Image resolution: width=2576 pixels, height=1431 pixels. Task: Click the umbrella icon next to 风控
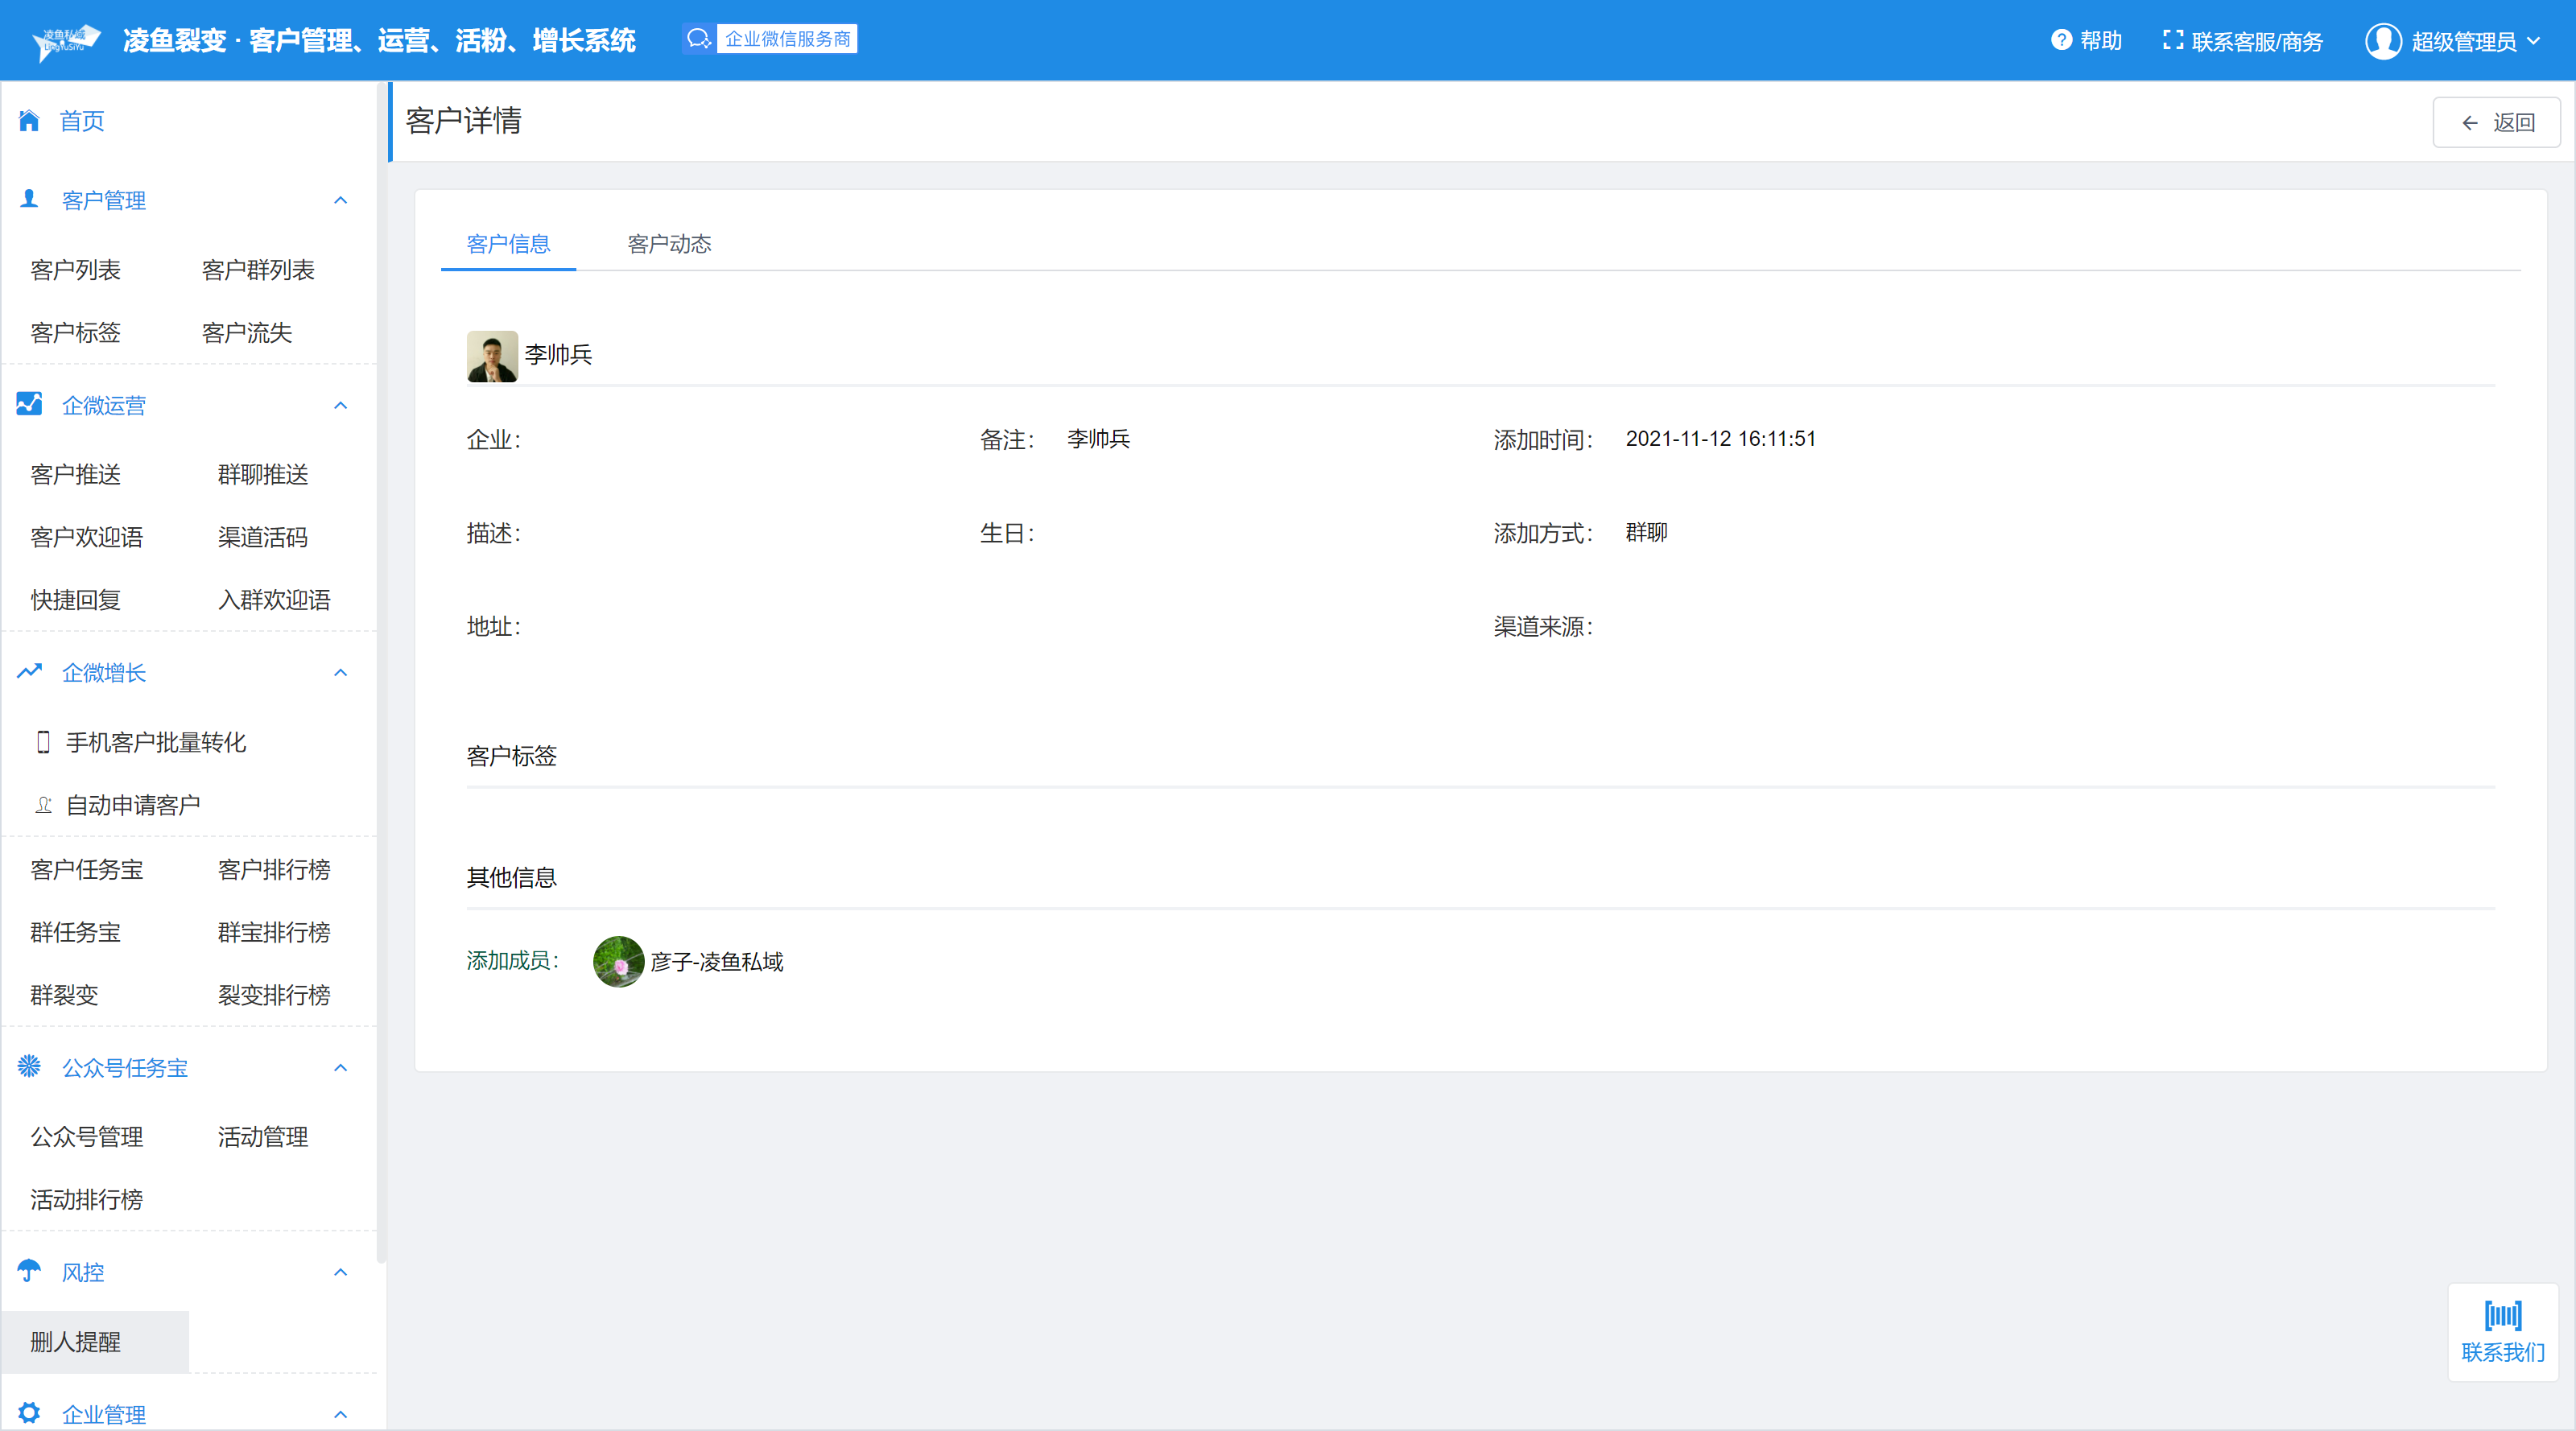(x=29, y=1271)
